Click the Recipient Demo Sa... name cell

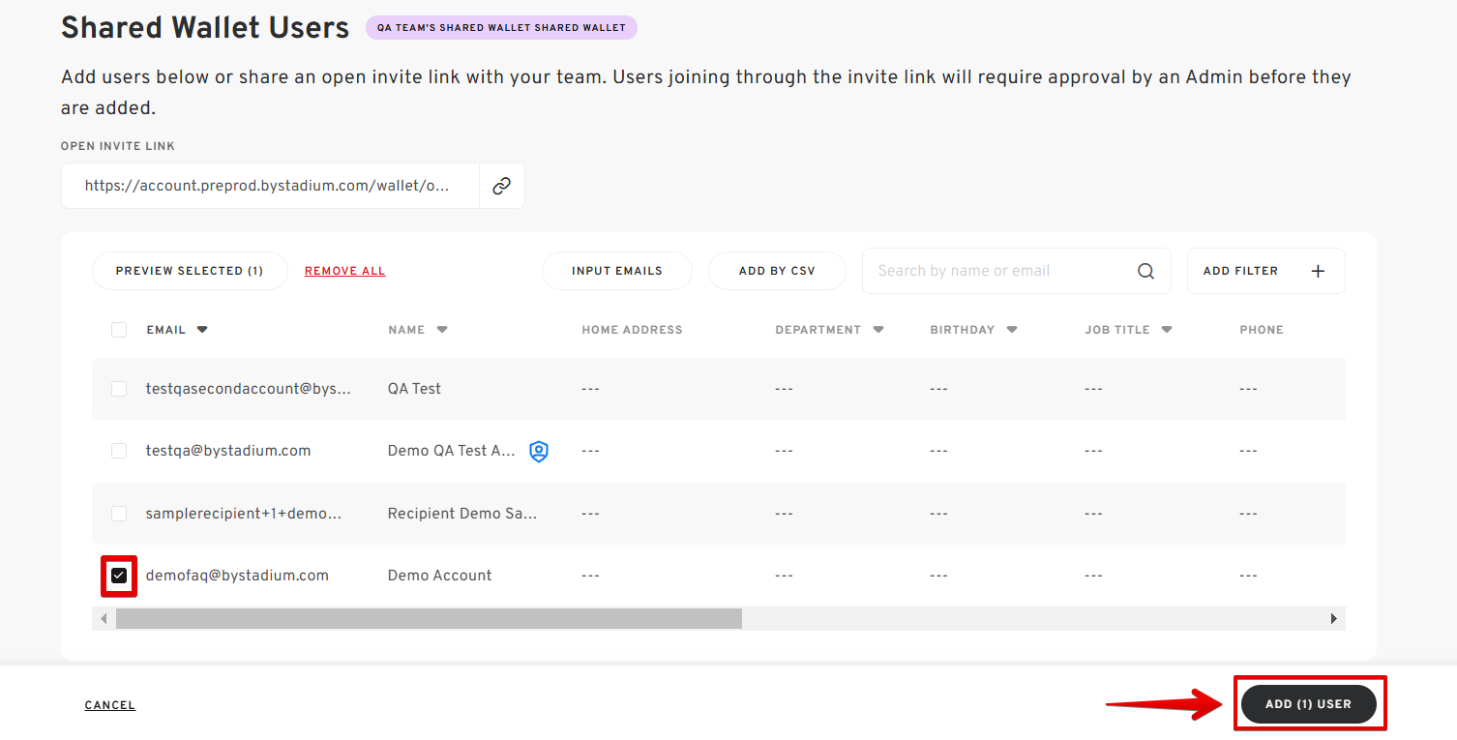click(x=462, y=514)
